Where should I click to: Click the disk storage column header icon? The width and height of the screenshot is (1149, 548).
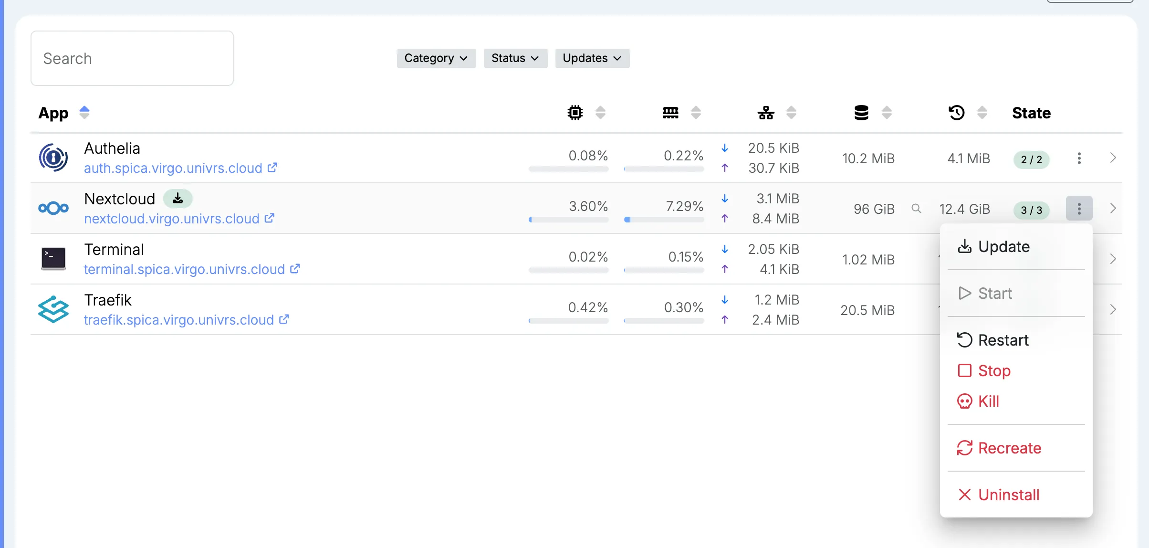coord(861,113)
